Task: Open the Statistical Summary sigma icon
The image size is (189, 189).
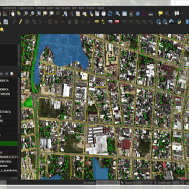Action: [144, 14]
